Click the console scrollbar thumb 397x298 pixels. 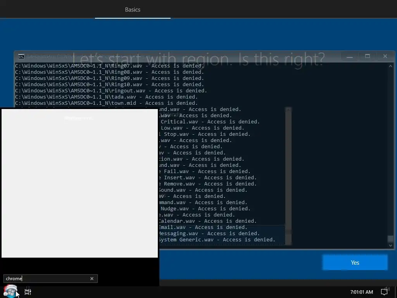click(x=390, y=239)
